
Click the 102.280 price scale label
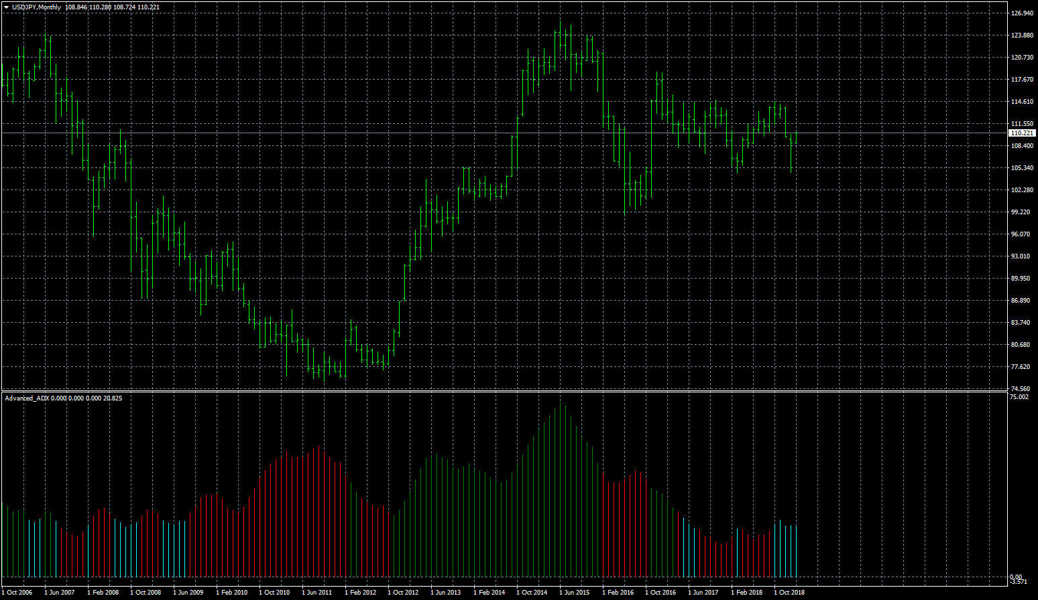coord(1022,190)
